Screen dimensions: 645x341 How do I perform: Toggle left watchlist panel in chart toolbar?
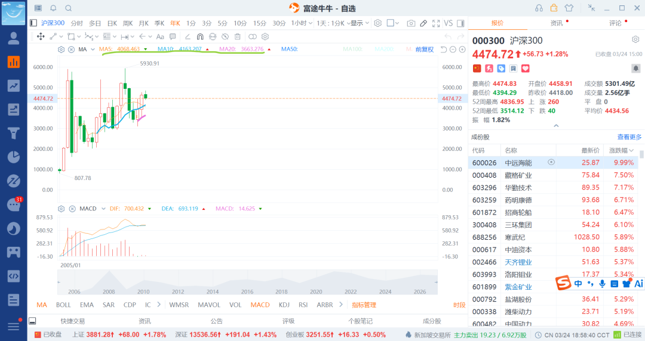(x=33, y=23)
